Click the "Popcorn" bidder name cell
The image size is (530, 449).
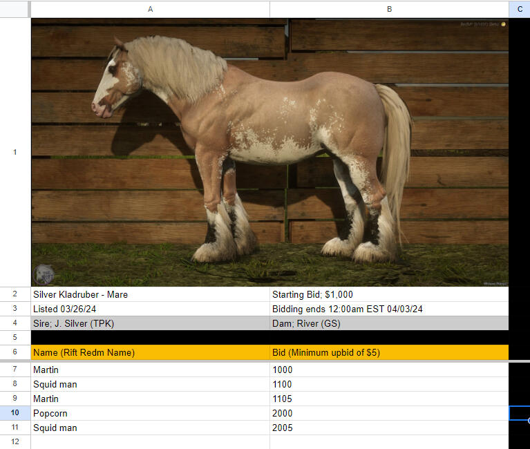point(150,413)
